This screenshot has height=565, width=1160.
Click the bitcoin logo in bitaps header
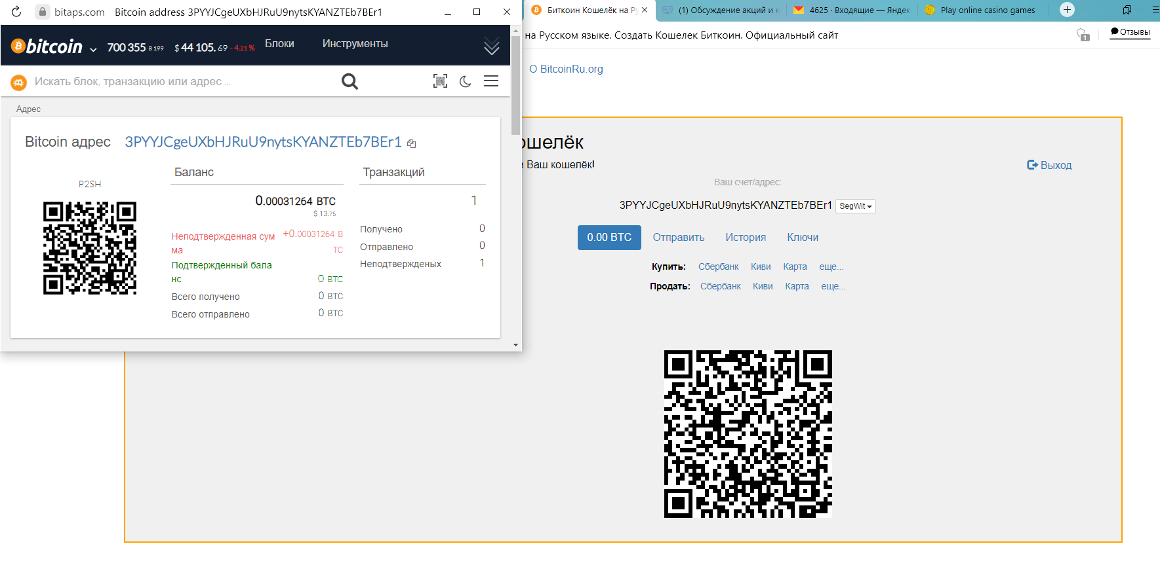coord(47,46)
